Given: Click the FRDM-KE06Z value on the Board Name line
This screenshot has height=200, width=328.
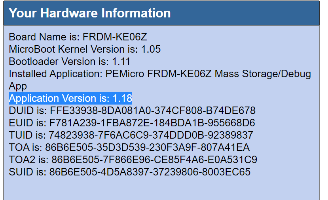Looking at the screenshot, I should click(115, 37).
